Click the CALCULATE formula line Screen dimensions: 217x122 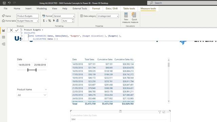pos(29,33)
